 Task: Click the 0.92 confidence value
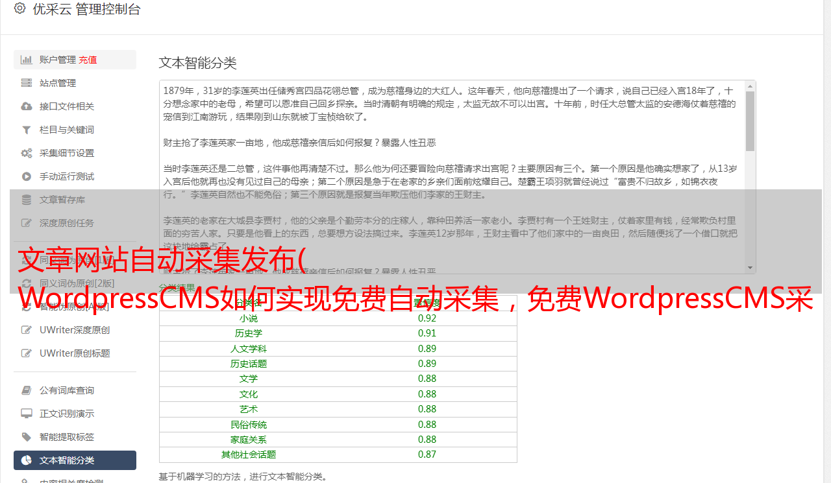(x=427, y=318)
